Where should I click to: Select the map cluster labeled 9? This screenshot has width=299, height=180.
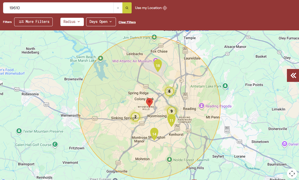(x=171, y=111)
